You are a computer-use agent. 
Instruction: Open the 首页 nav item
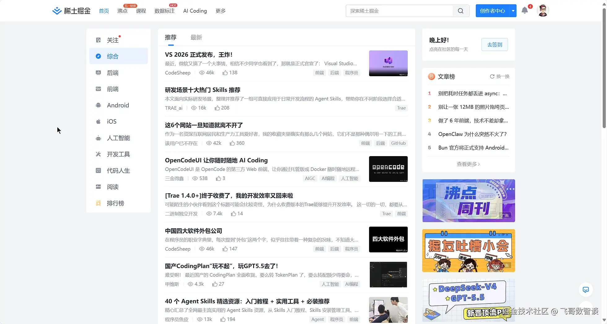(104, 11)
